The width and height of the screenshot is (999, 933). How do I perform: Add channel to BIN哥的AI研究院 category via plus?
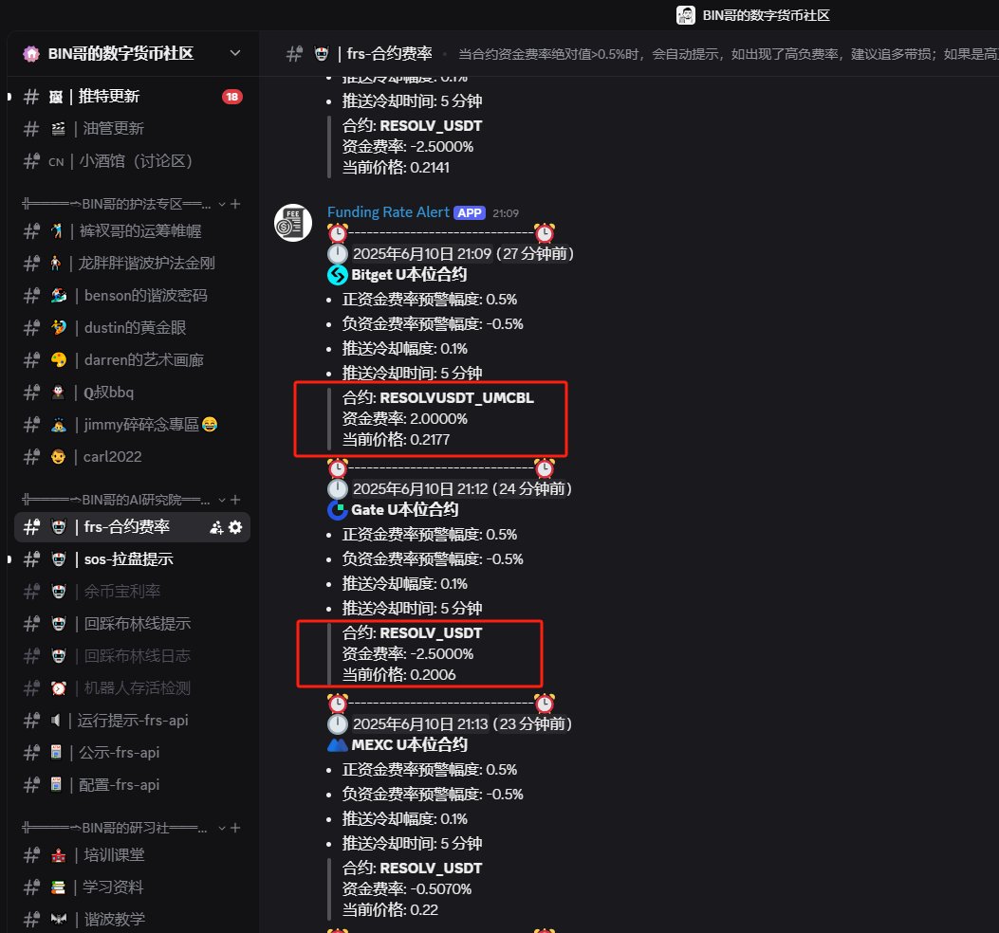tap(235, 500)
